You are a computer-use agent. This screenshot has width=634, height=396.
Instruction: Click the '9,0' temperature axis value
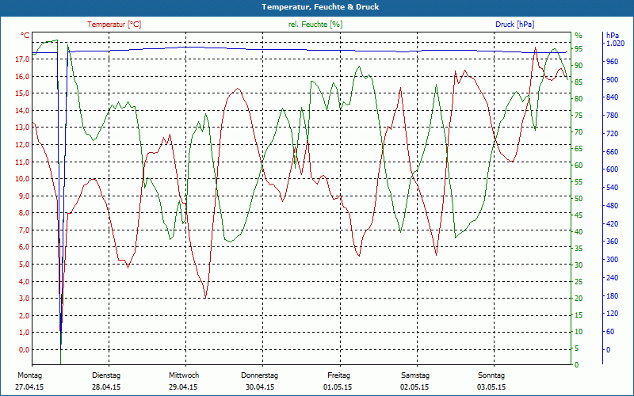[24, 196]
